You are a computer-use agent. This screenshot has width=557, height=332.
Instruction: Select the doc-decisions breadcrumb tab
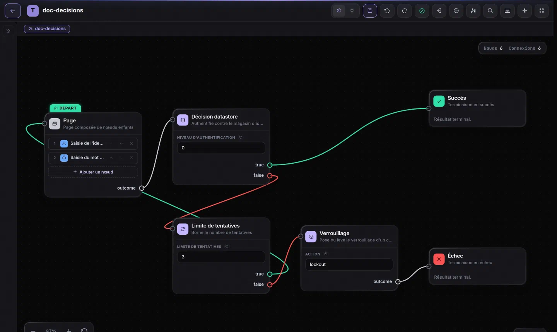[47, 29]
